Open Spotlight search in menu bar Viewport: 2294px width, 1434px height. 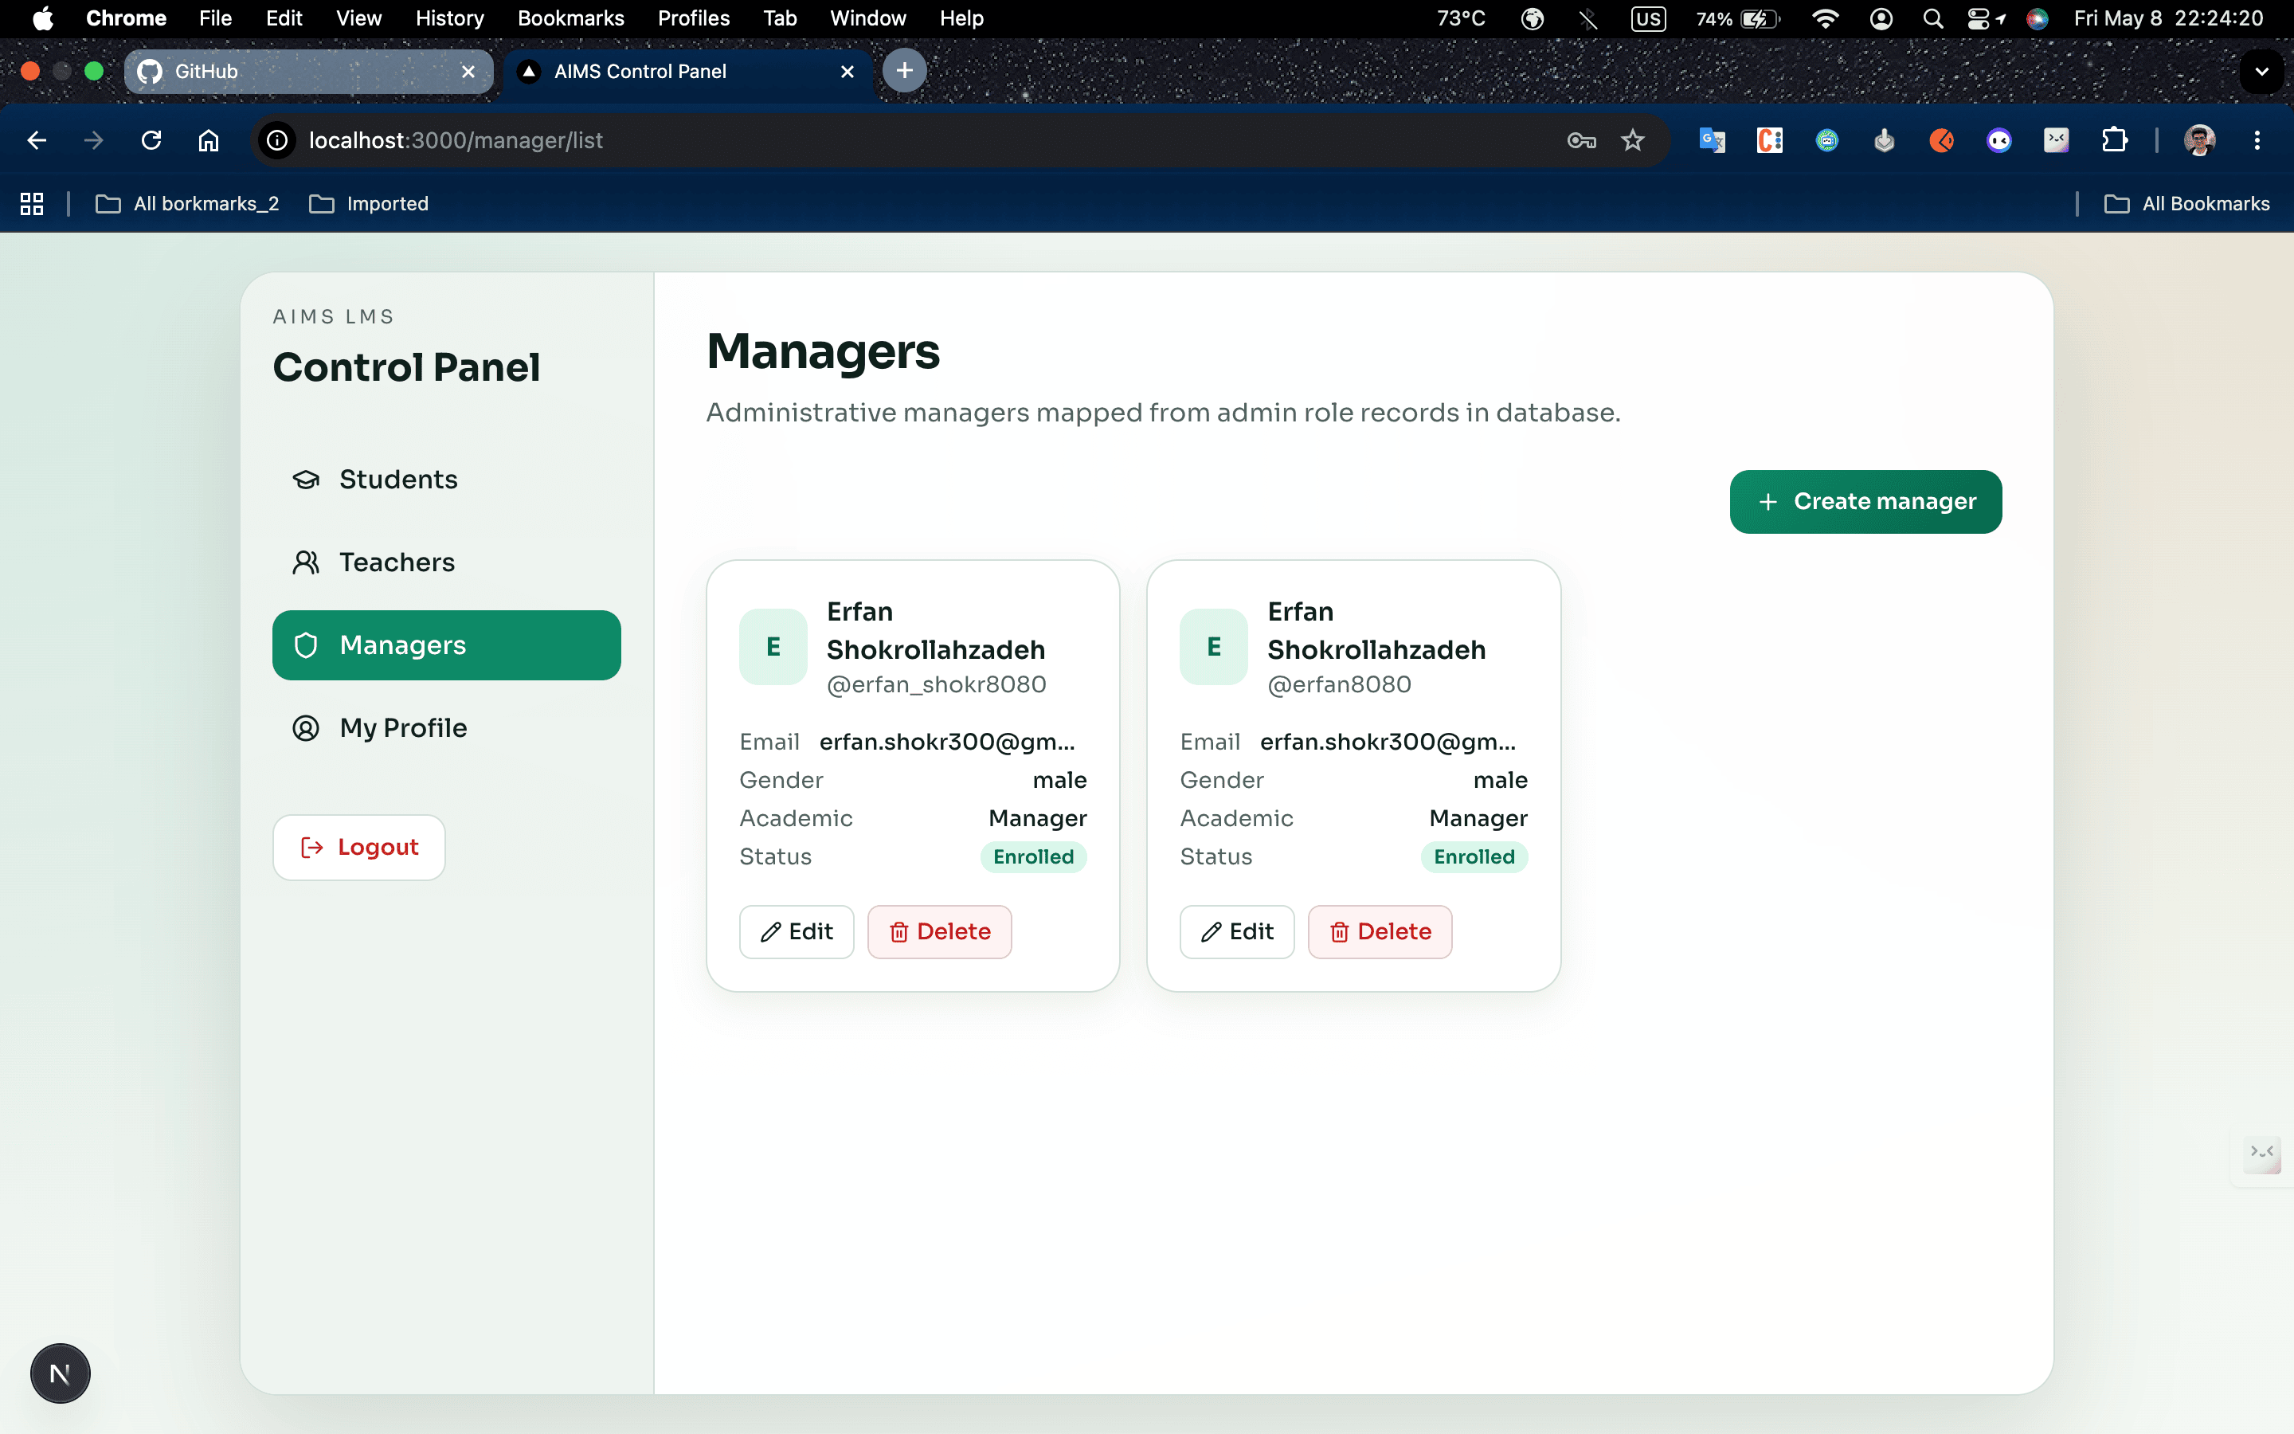[1932, 18]
